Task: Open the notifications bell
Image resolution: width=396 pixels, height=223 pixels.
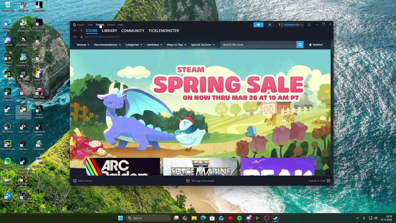Action: point(270,25)
